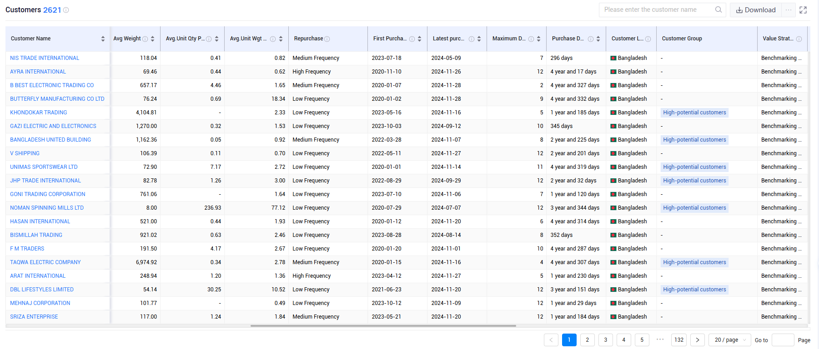Screen dimensions: 819x349
Task: Click Avg Weight info icon
Action: point(145,39)
